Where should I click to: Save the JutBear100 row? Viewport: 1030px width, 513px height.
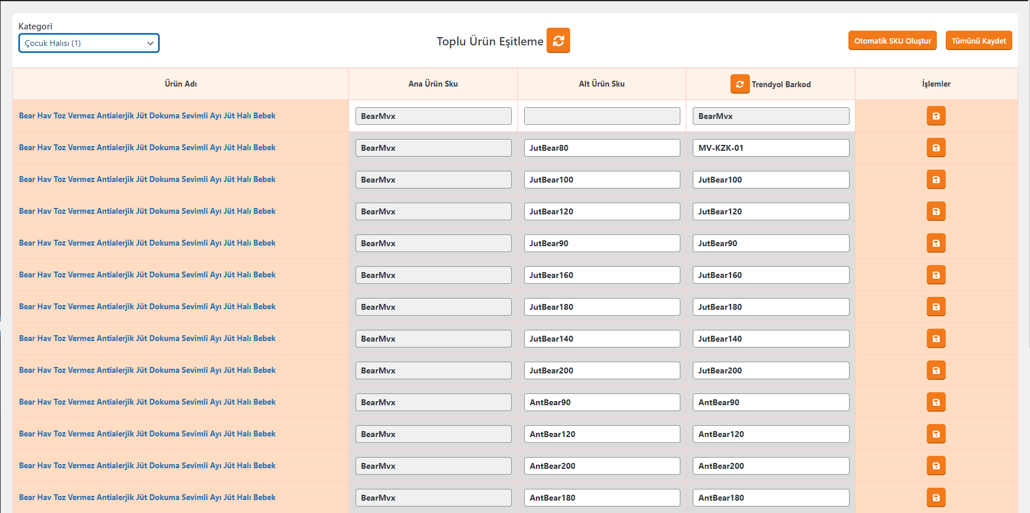(x=936, y=180)
